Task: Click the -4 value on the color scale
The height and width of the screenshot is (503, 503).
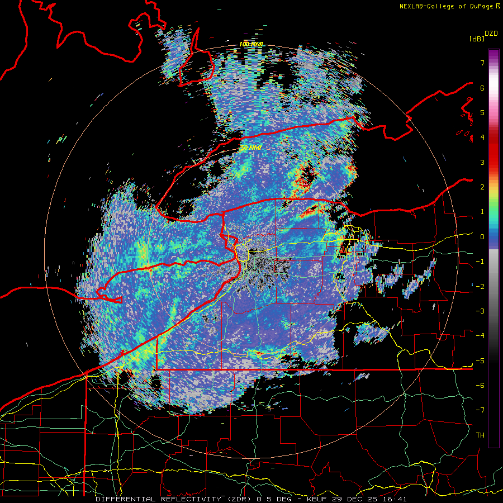Action: coord(480,336)
